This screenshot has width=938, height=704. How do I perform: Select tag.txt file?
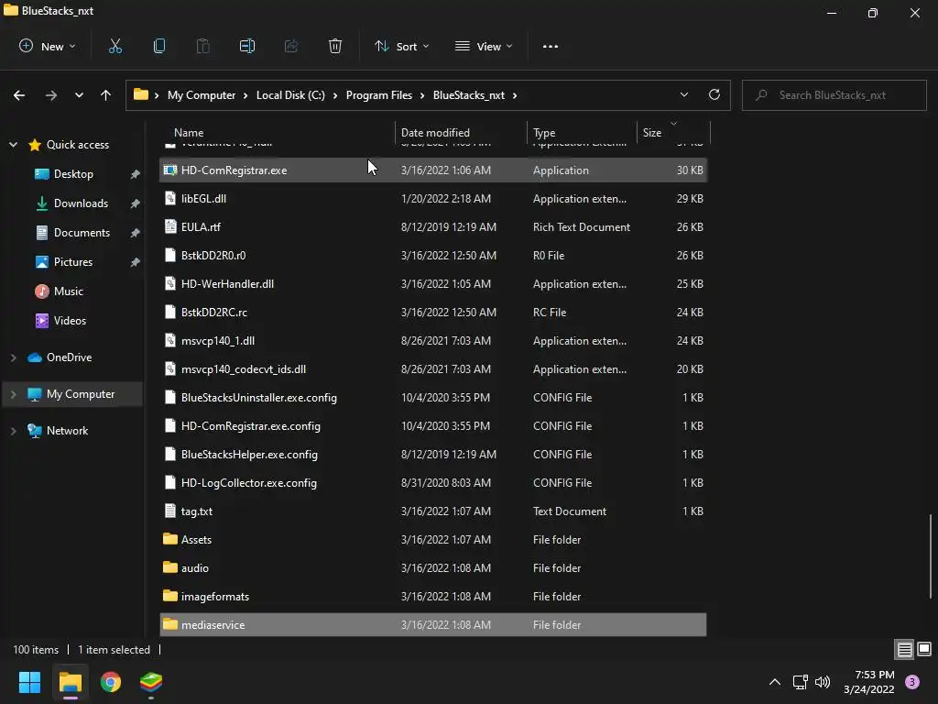pos(433,511)
